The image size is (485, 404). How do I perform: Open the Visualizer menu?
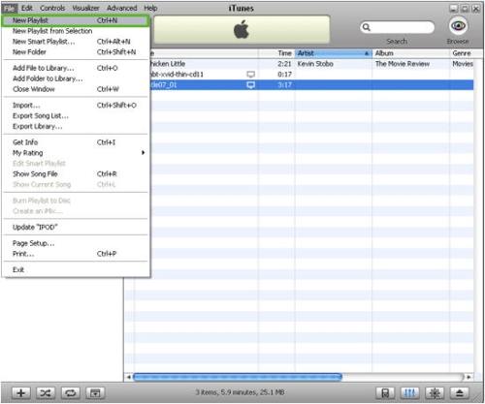85,8
